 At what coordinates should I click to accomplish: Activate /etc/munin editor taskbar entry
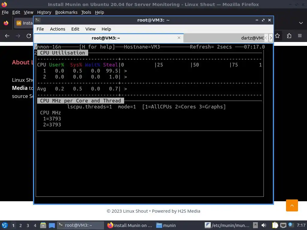pyautogui.click(x=227, y=225)
